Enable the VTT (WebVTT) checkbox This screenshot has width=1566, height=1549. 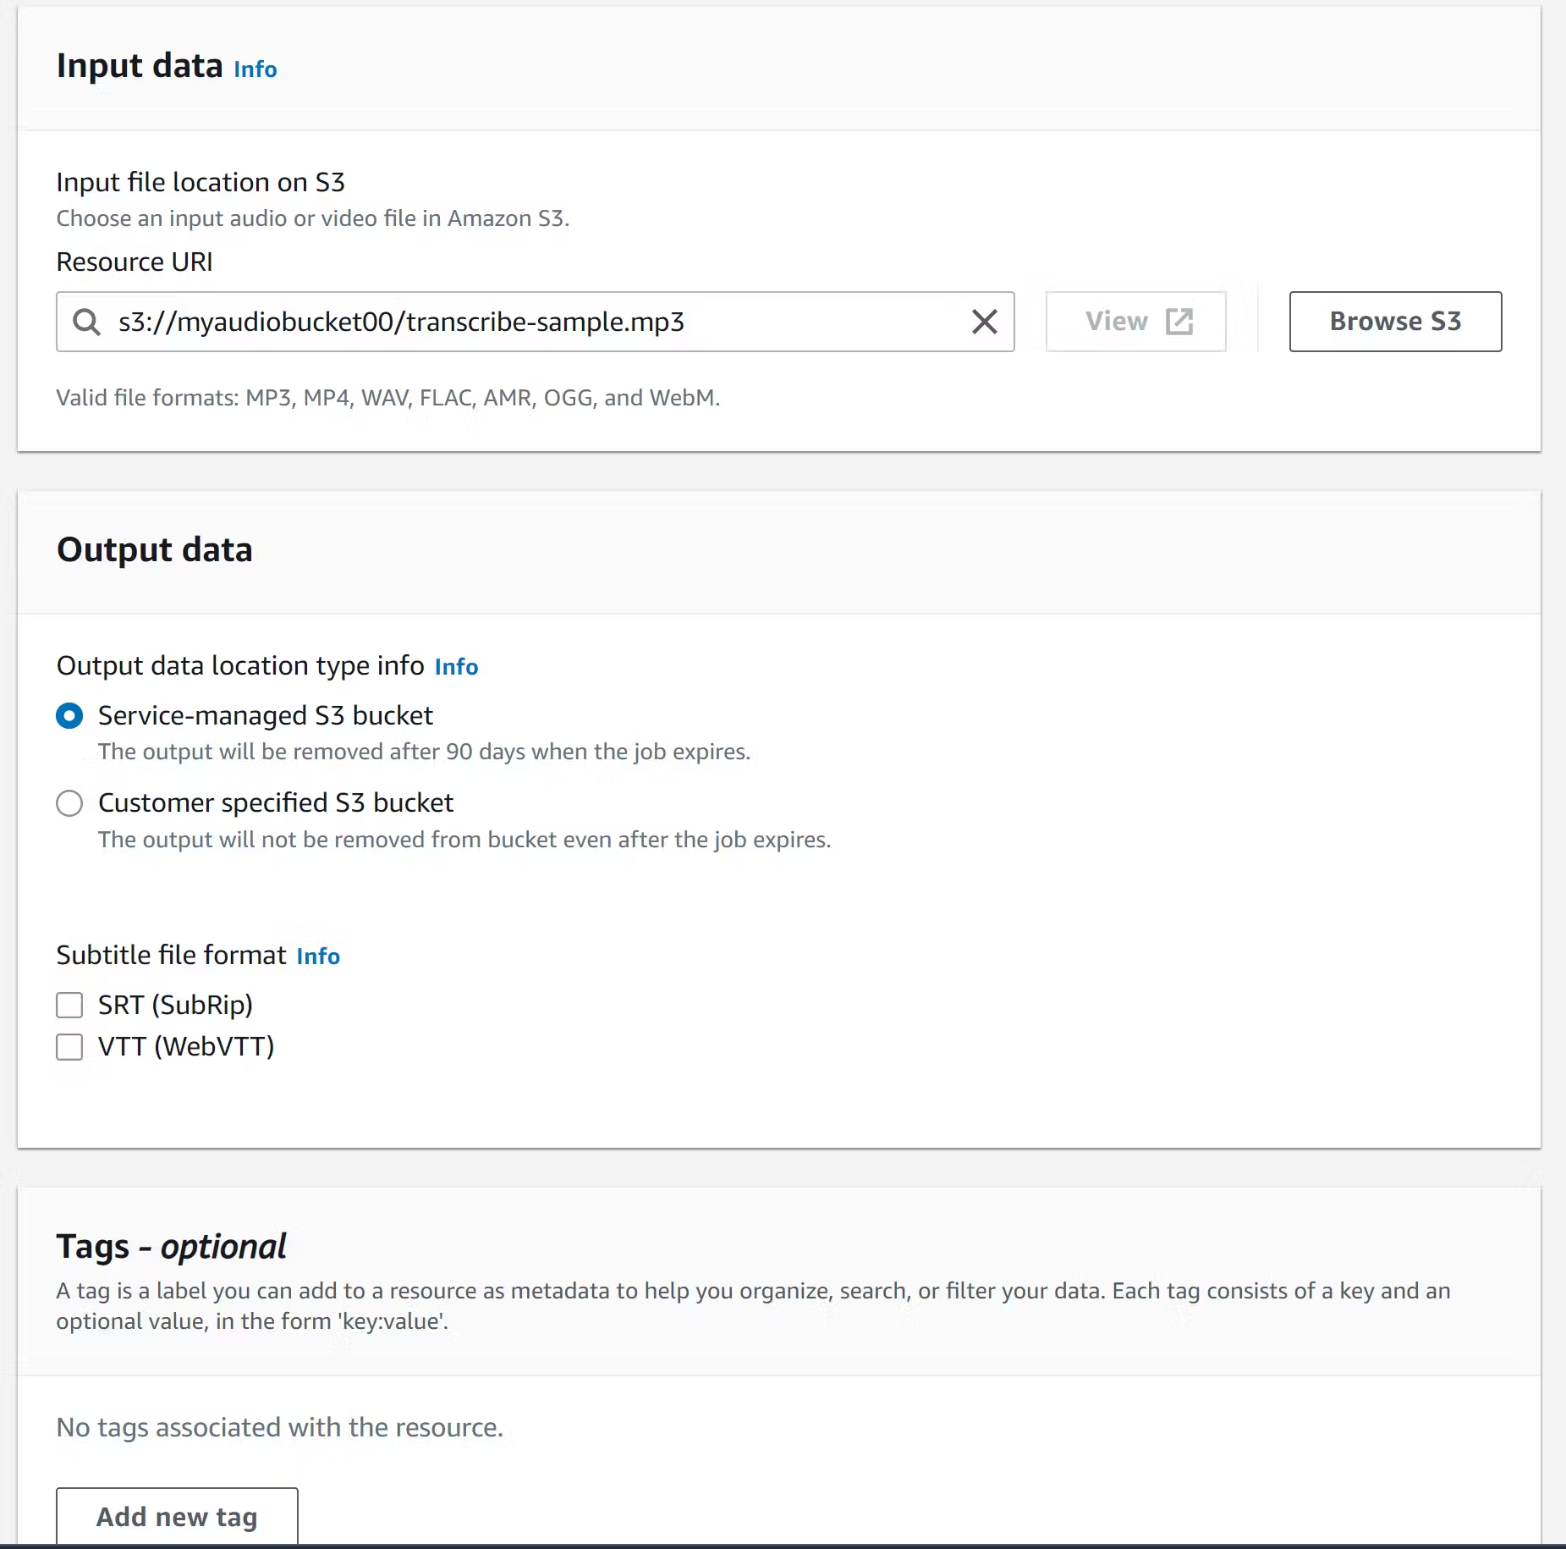[x=69, y=1047]
